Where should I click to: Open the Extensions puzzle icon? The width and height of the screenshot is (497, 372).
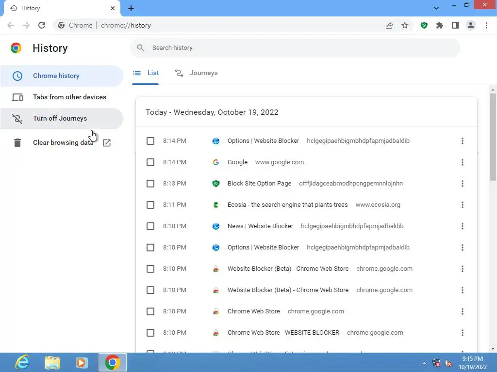[x=440, y=25]
